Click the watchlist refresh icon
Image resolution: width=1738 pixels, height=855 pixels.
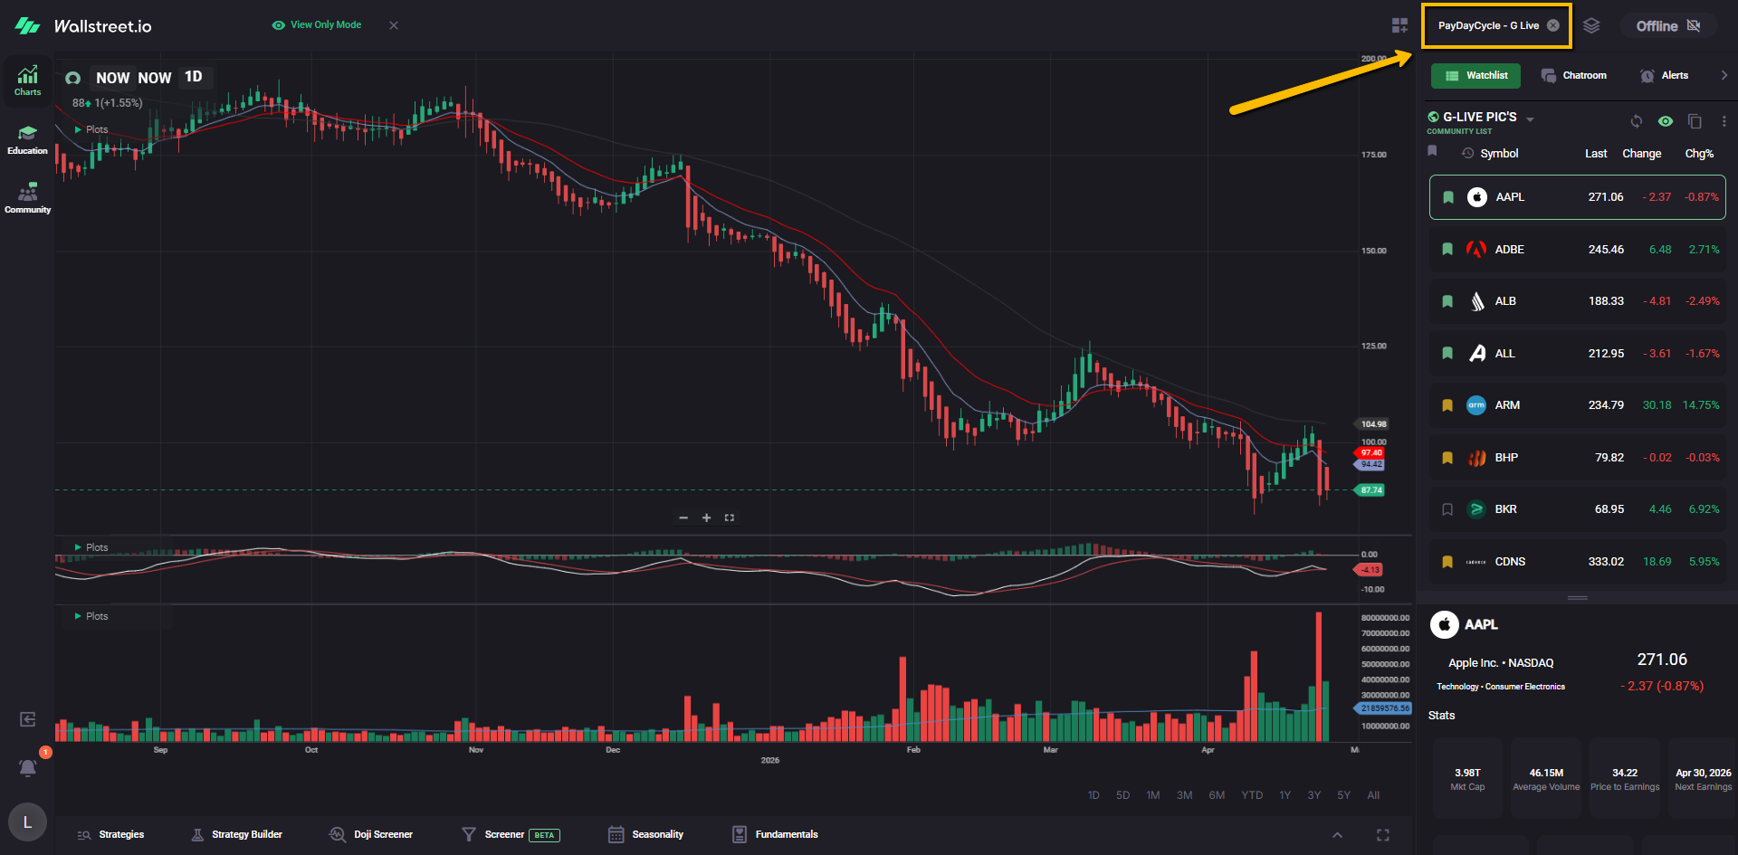1637,121
